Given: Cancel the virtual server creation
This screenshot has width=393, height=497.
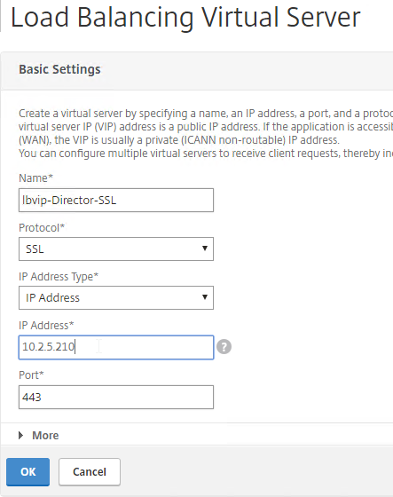Looking at the screenshot, I should (90, 471).
